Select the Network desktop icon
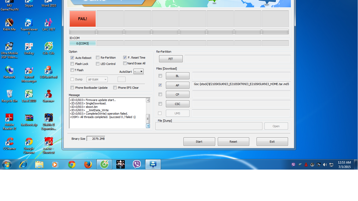The width and height of the screenshot is (358, 201). click(x=9, y=72)
